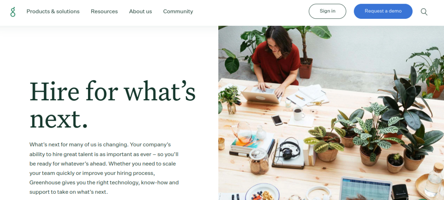The image size is (444, 200).
Task: Click the paragraph beginning 'What's next for many'
Action: pyautogui.click(x=104, y=168)
